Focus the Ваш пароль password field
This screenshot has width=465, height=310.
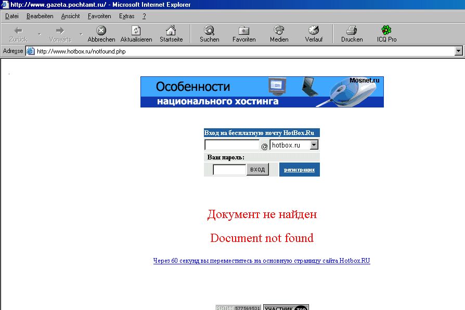click(229, 170)
